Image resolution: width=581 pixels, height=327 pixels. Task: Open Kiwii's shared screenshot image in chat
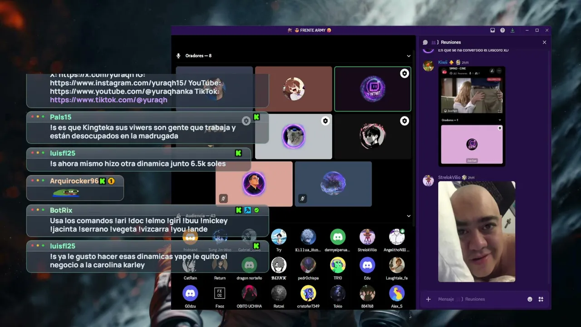pos(472,116)
